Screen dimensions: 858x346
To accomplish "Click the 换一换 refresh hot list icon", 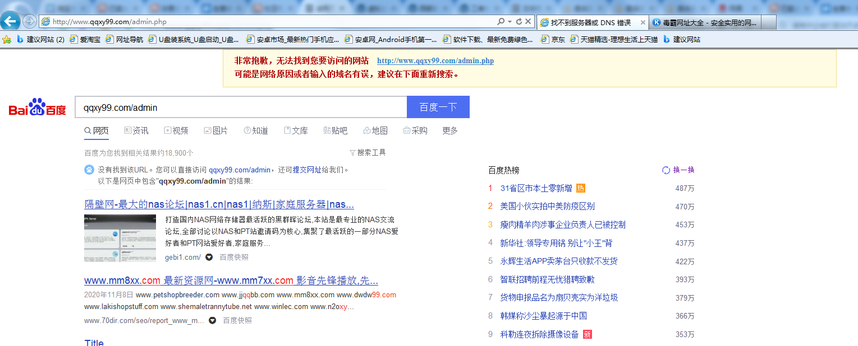I will 666,170.
